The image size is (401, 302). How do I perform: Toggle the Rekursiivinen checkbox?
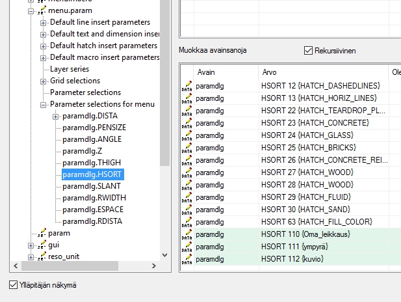[309, 50]
